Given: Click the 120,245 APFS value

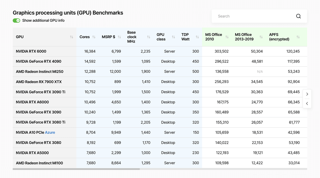Looking at the screenshot, I should click(x=293, y=52).
